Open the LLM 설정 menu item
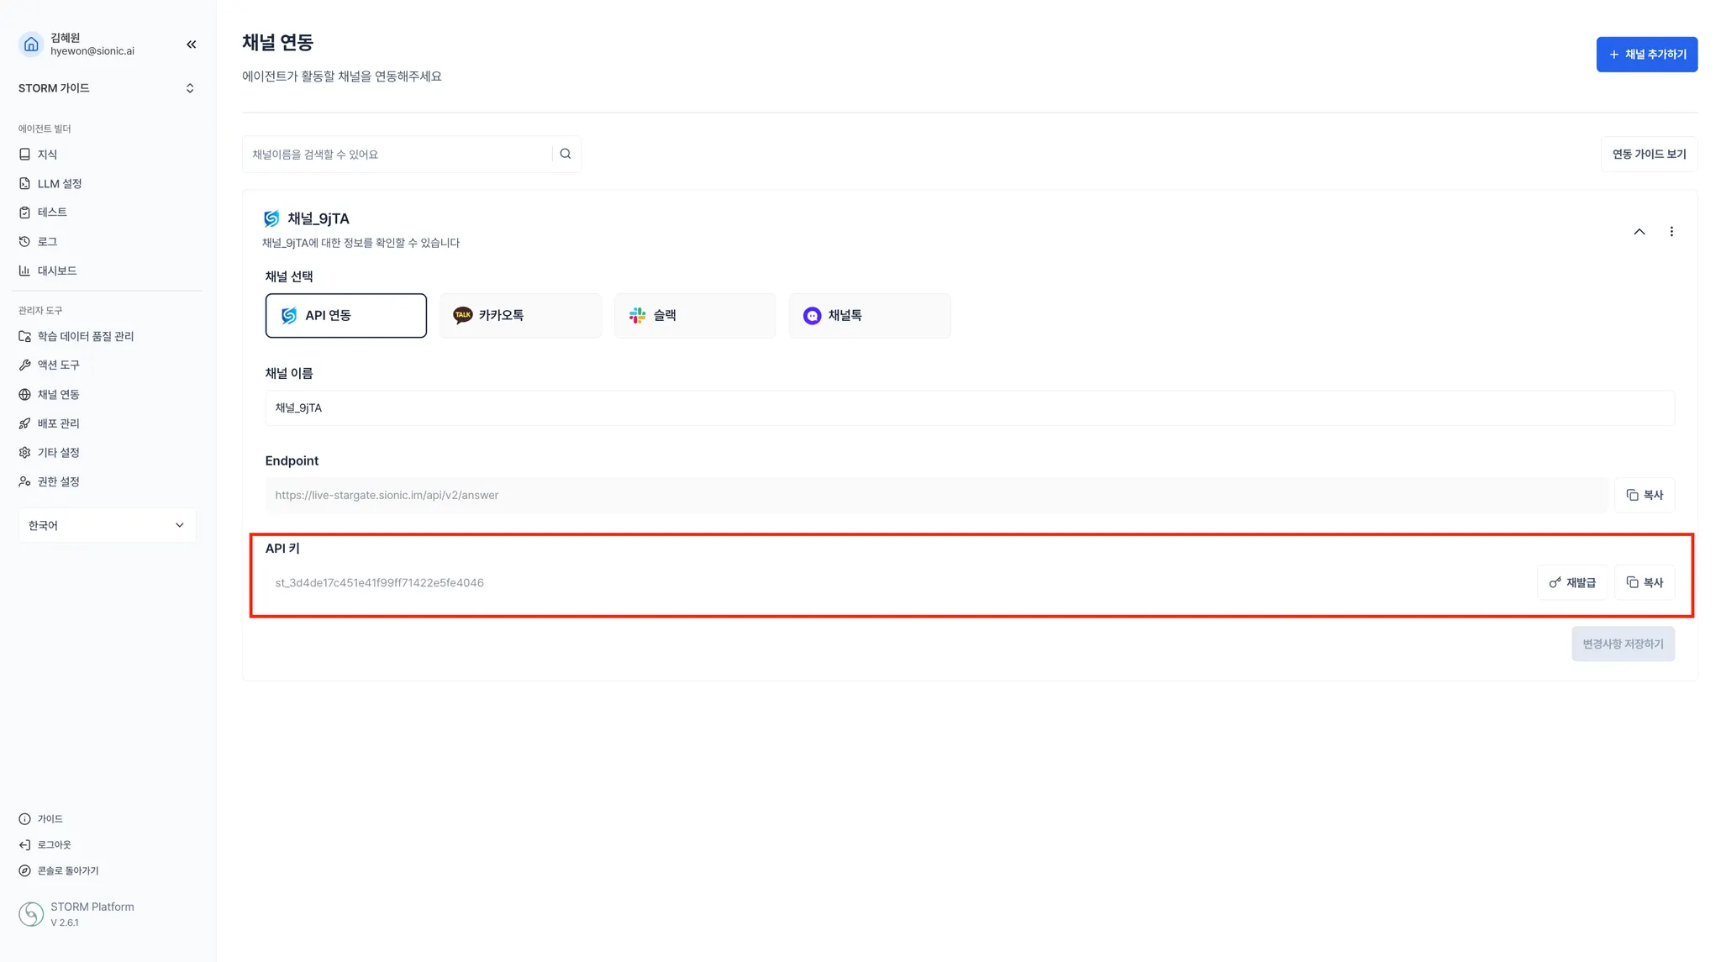Screen dimensions: 1721x962 point(59,183)
